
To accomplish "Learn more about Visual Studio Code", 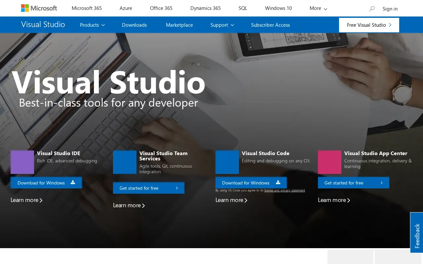I will [x=231, y=200].
